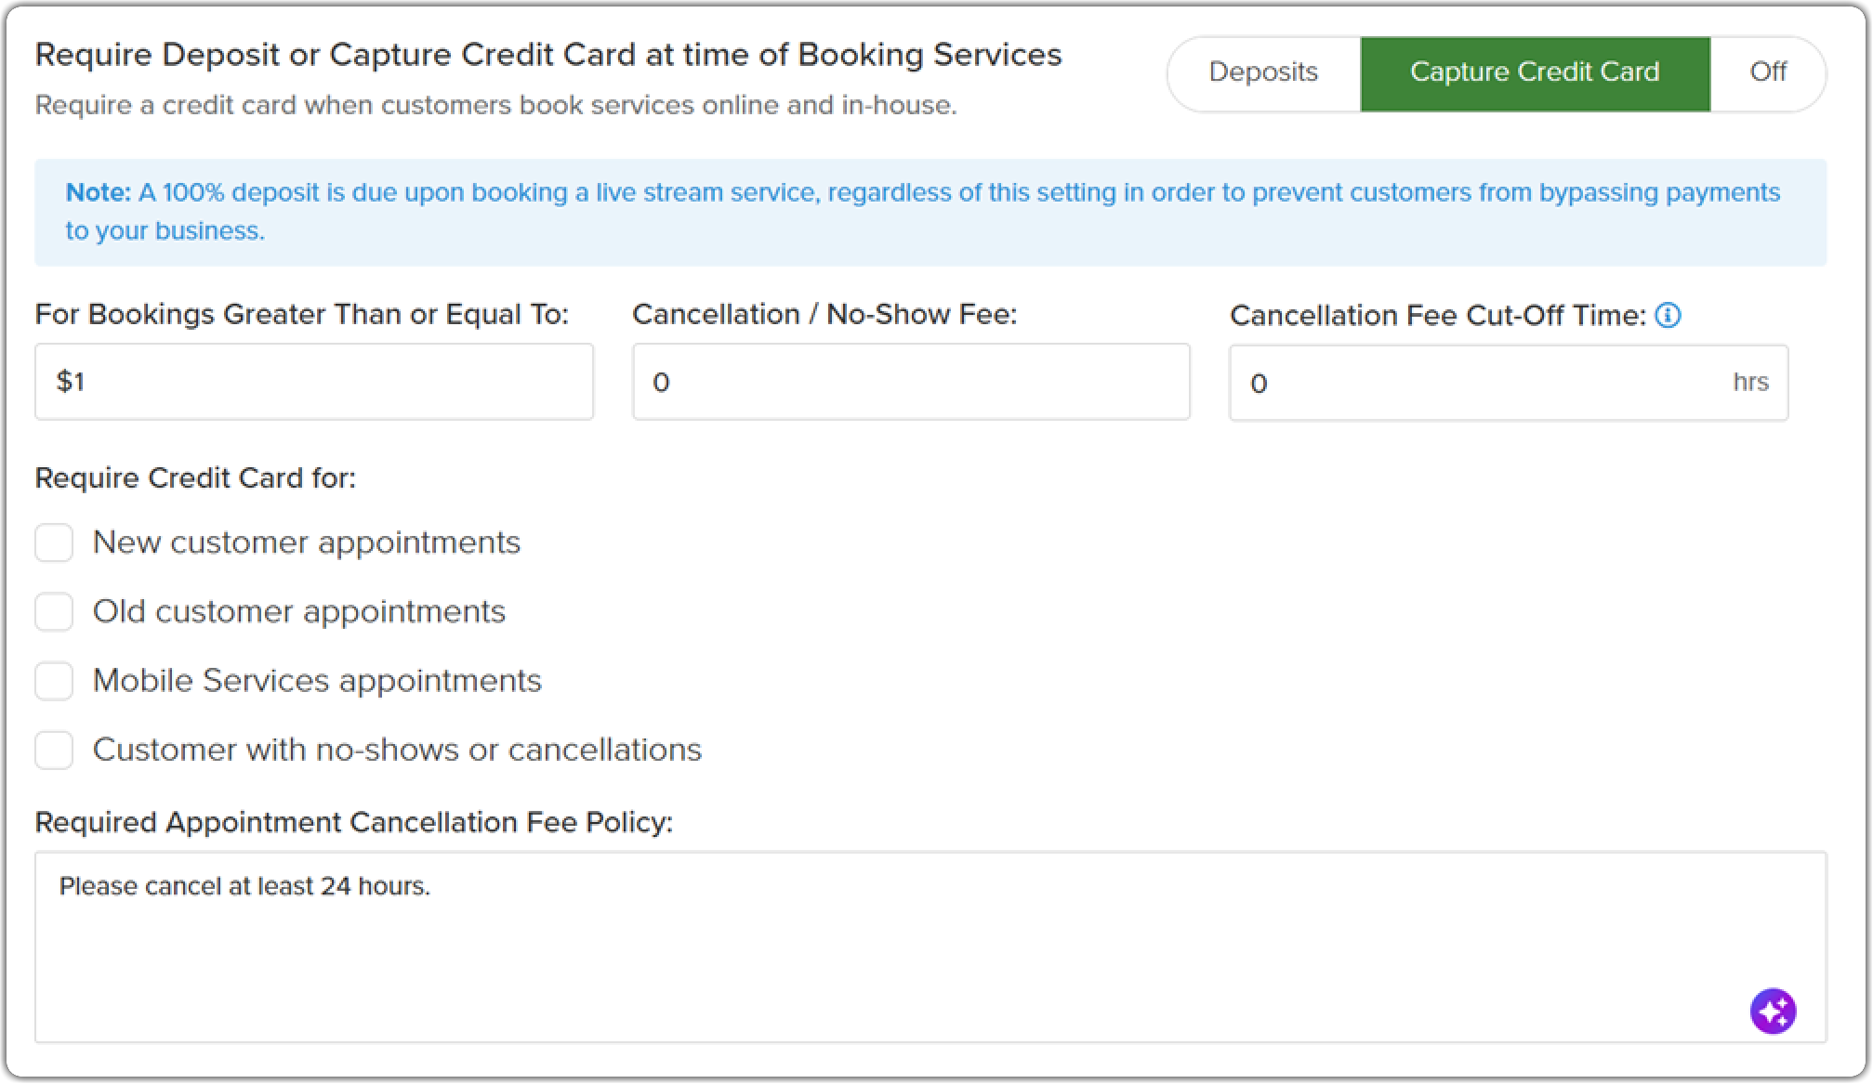Click the Cut-Off Time info icon

coord(1669,316)
